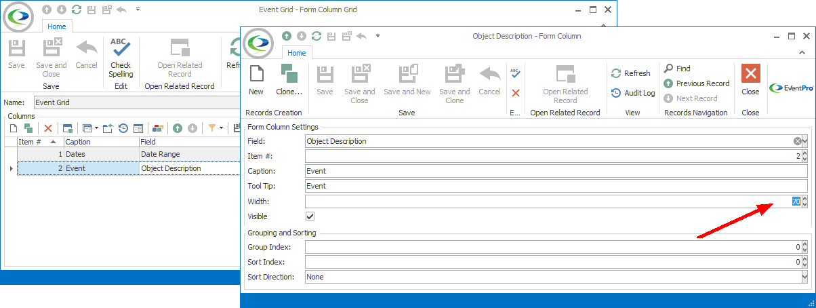This screenshot has height=308, width=816.
Task: Click move down icon in Columns toolbar
Action: (x=192, y=128)
